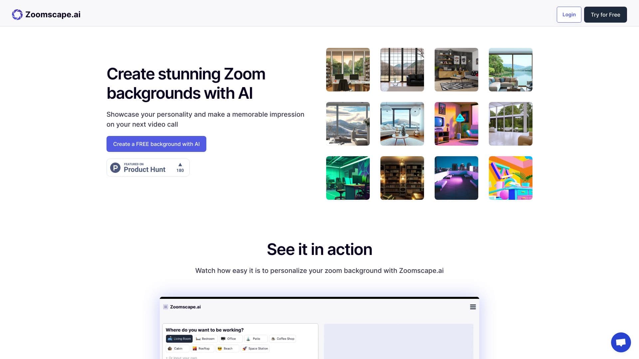The width and height of the screenshot is (639, 359).
Task: Open the white glass room forest view thumbnail
Action: [511, 124]
